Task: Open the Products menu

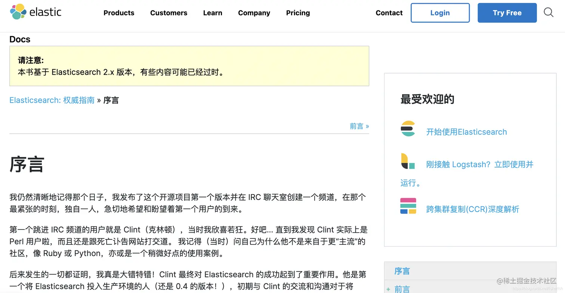Action: pyautogui.click(x=119, y=13)
